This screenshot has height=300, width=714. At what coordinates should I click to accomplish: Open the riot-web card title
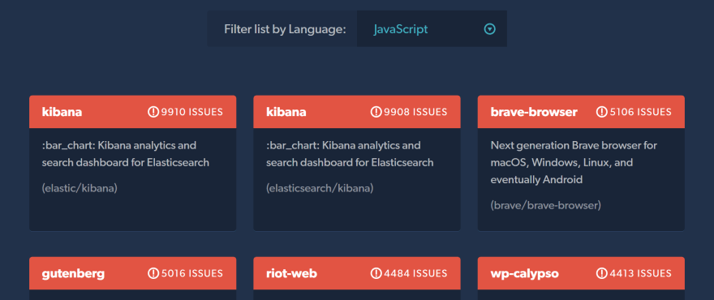(x=291, y=273)
